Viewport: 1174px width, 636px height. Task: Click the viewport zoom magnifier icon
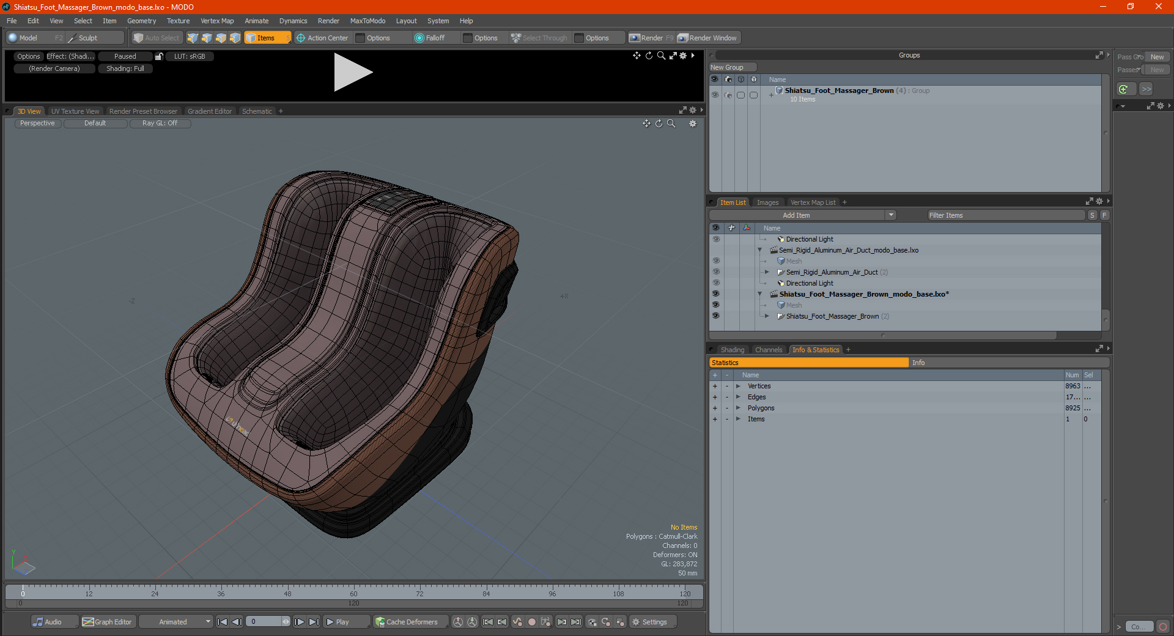671,124
